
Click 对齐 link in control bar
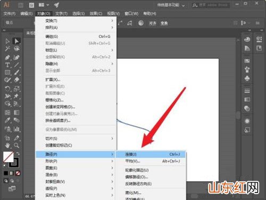[153, 23]
